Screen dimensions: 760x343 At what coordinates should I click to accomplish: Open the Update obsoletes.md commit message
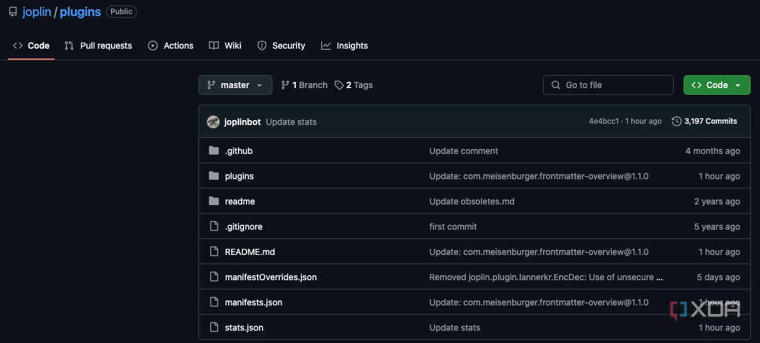point(472,201)
